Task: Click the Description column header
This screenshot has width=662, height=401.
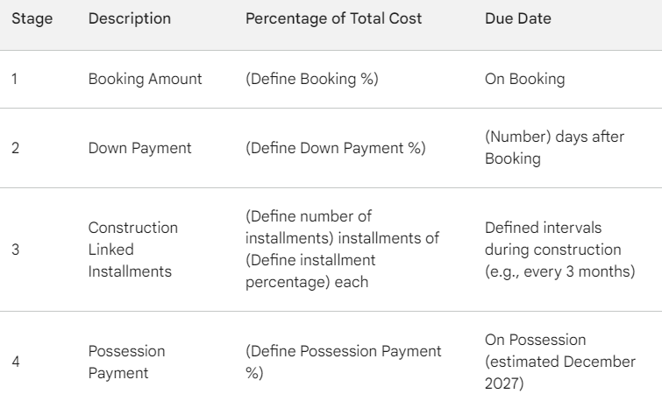Action: click(x=130, y=18)
